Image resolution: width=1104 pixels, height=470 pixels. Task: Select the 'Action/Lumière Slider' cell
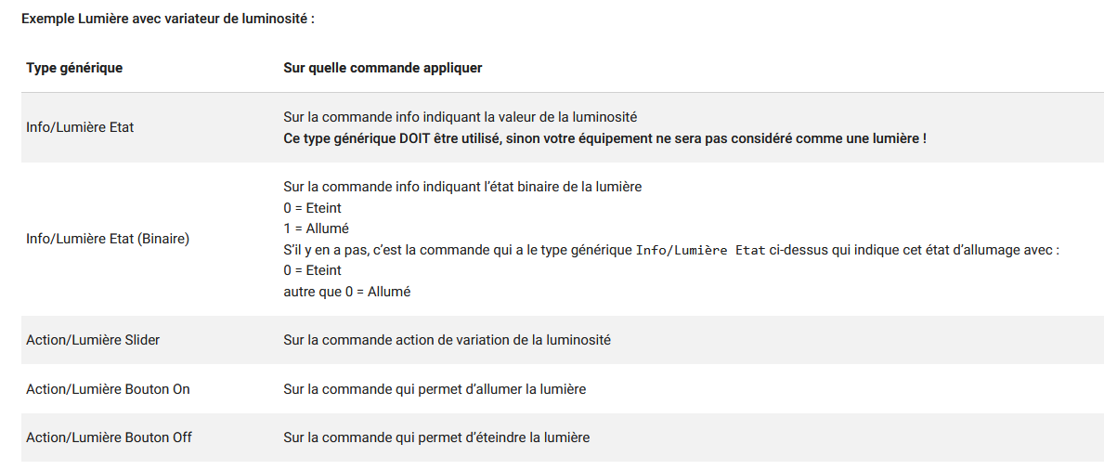point(93,340)
